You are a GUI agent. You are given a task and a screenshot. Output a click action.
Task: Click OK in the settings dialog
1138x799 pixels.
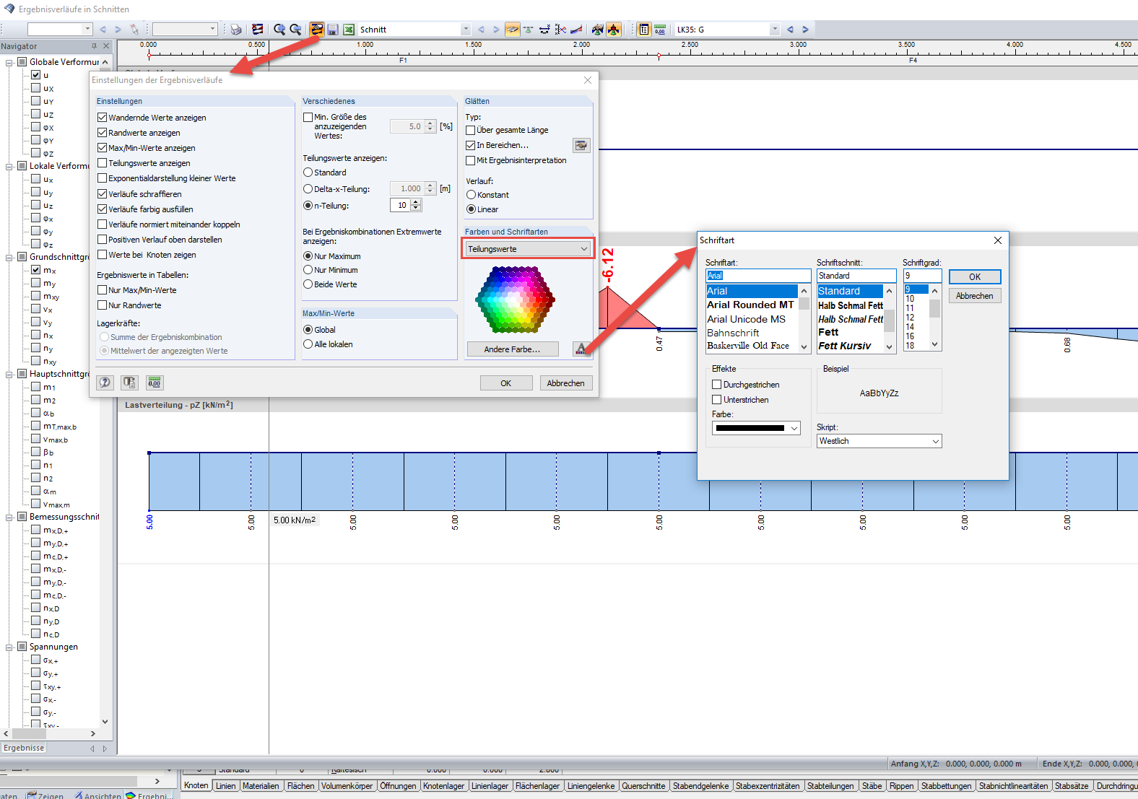click(506, 383)
